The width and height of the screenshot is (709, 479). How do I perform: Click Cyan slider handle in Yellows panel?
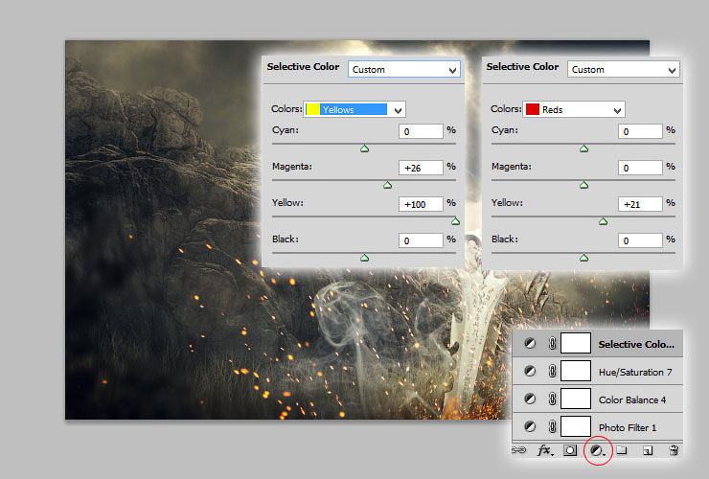(364, 148)
